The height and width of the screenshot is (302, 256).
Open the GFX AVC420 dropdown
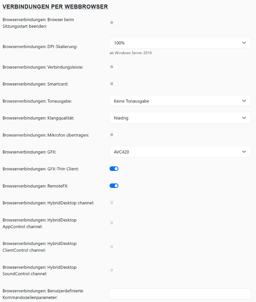click(180, 152)
